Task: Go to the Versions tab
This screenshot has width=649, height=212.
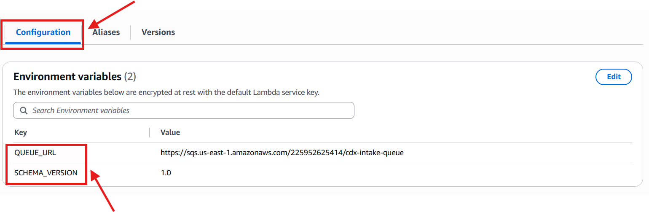Action: pos(158,32)
